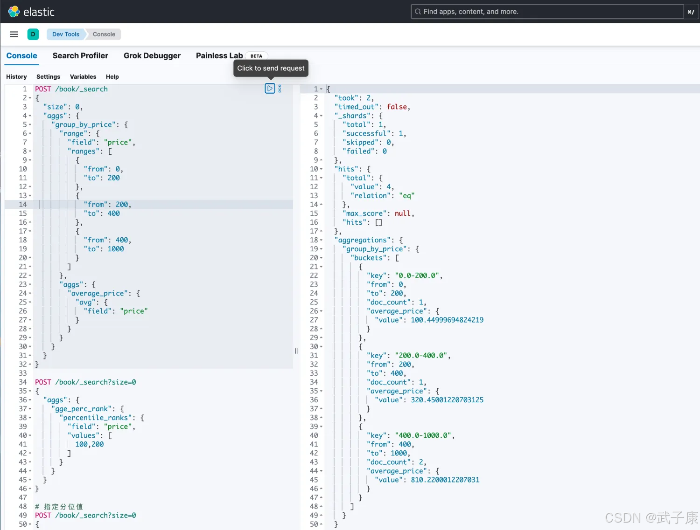The height and width of the screenshot is (530, 700).
Task: Click the keyboard shortcut icon in search bar
Action: (691, 12)
